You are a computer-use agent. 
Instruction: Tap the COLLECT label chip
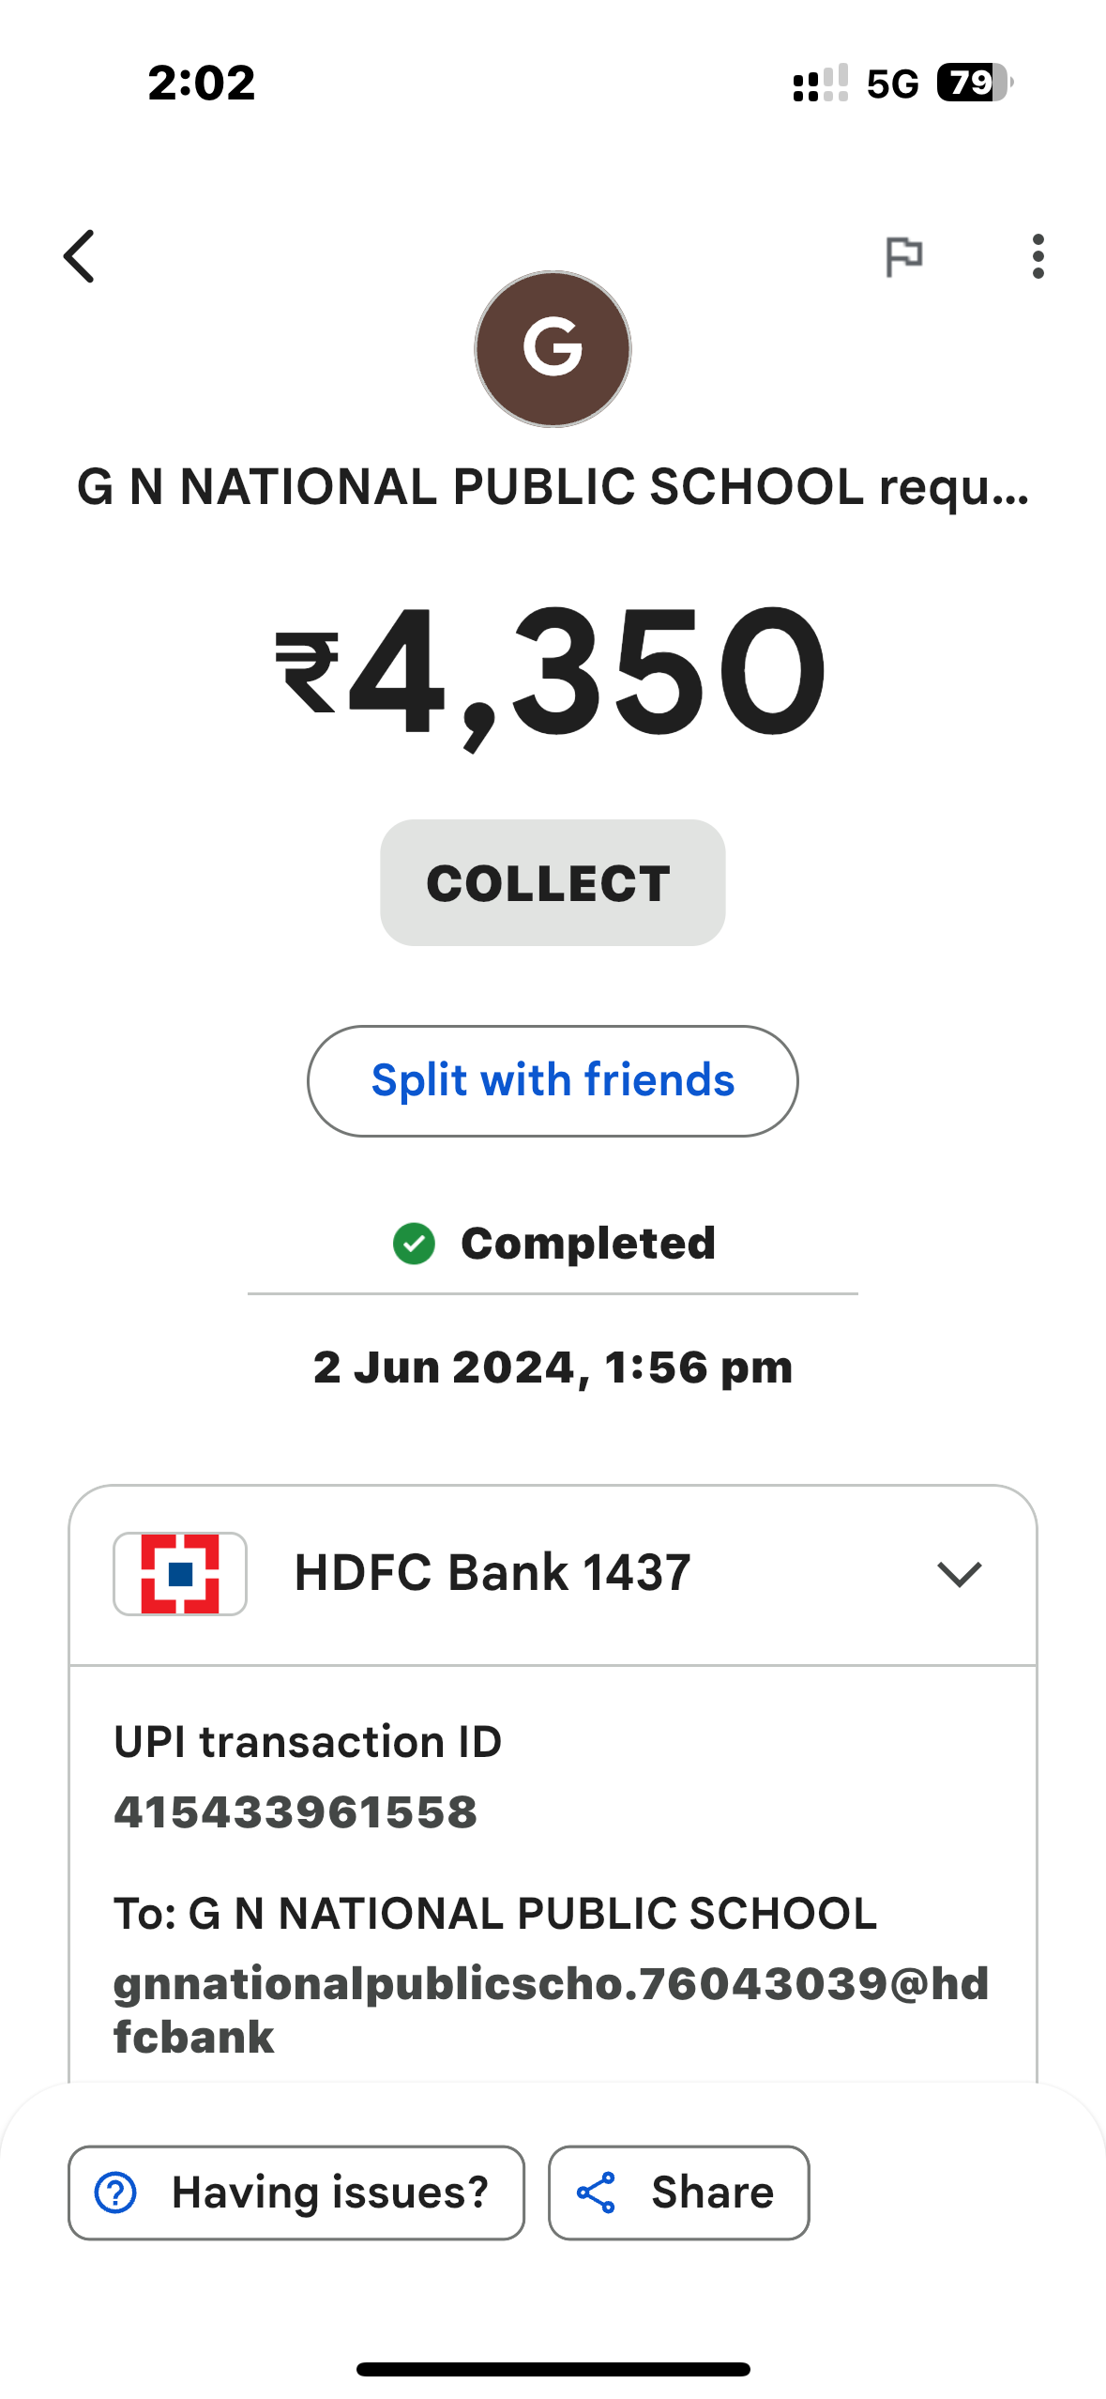click(553, 882)
